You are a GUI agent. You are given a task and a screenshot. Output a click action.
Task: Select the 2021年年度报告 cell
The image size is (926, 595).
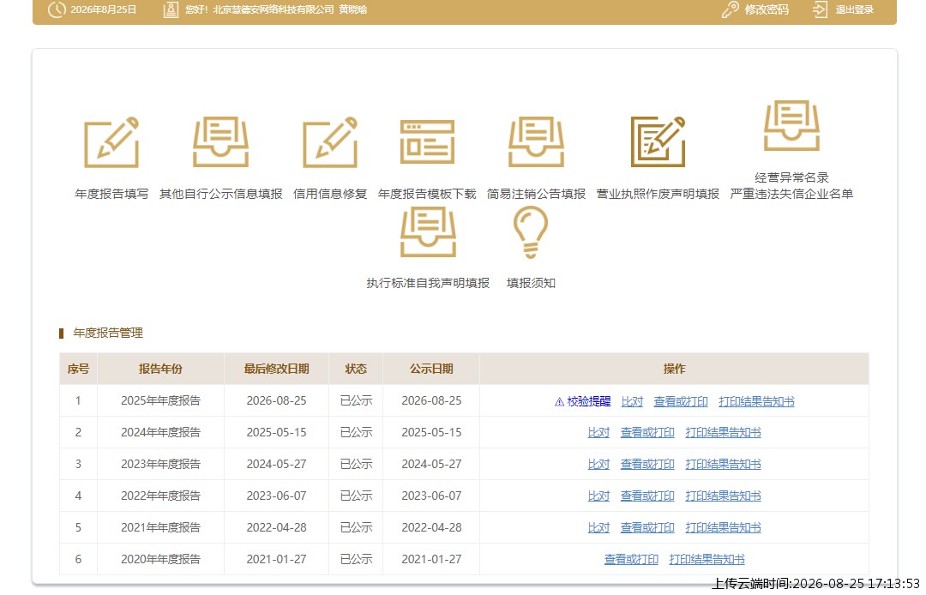click(160, 528)
